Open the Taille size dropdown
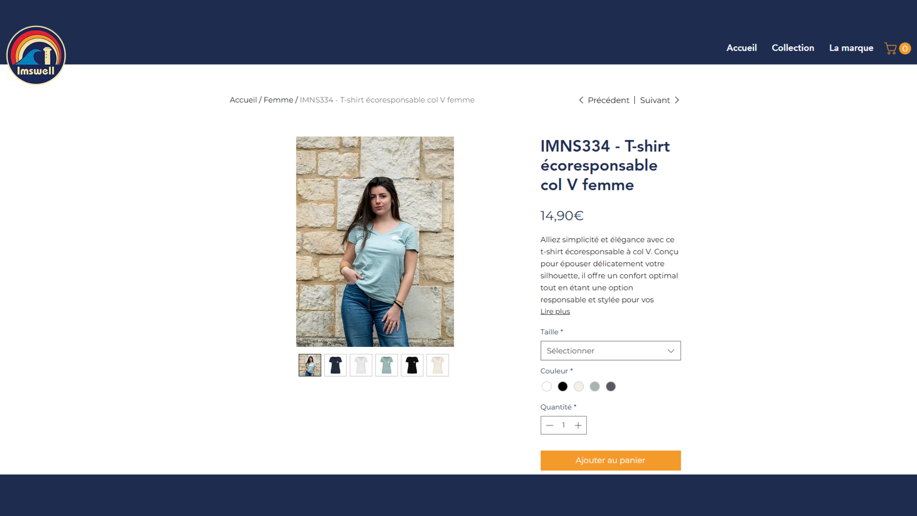The height and width of the screenshot is (516, 917). (x=610, y=351)
